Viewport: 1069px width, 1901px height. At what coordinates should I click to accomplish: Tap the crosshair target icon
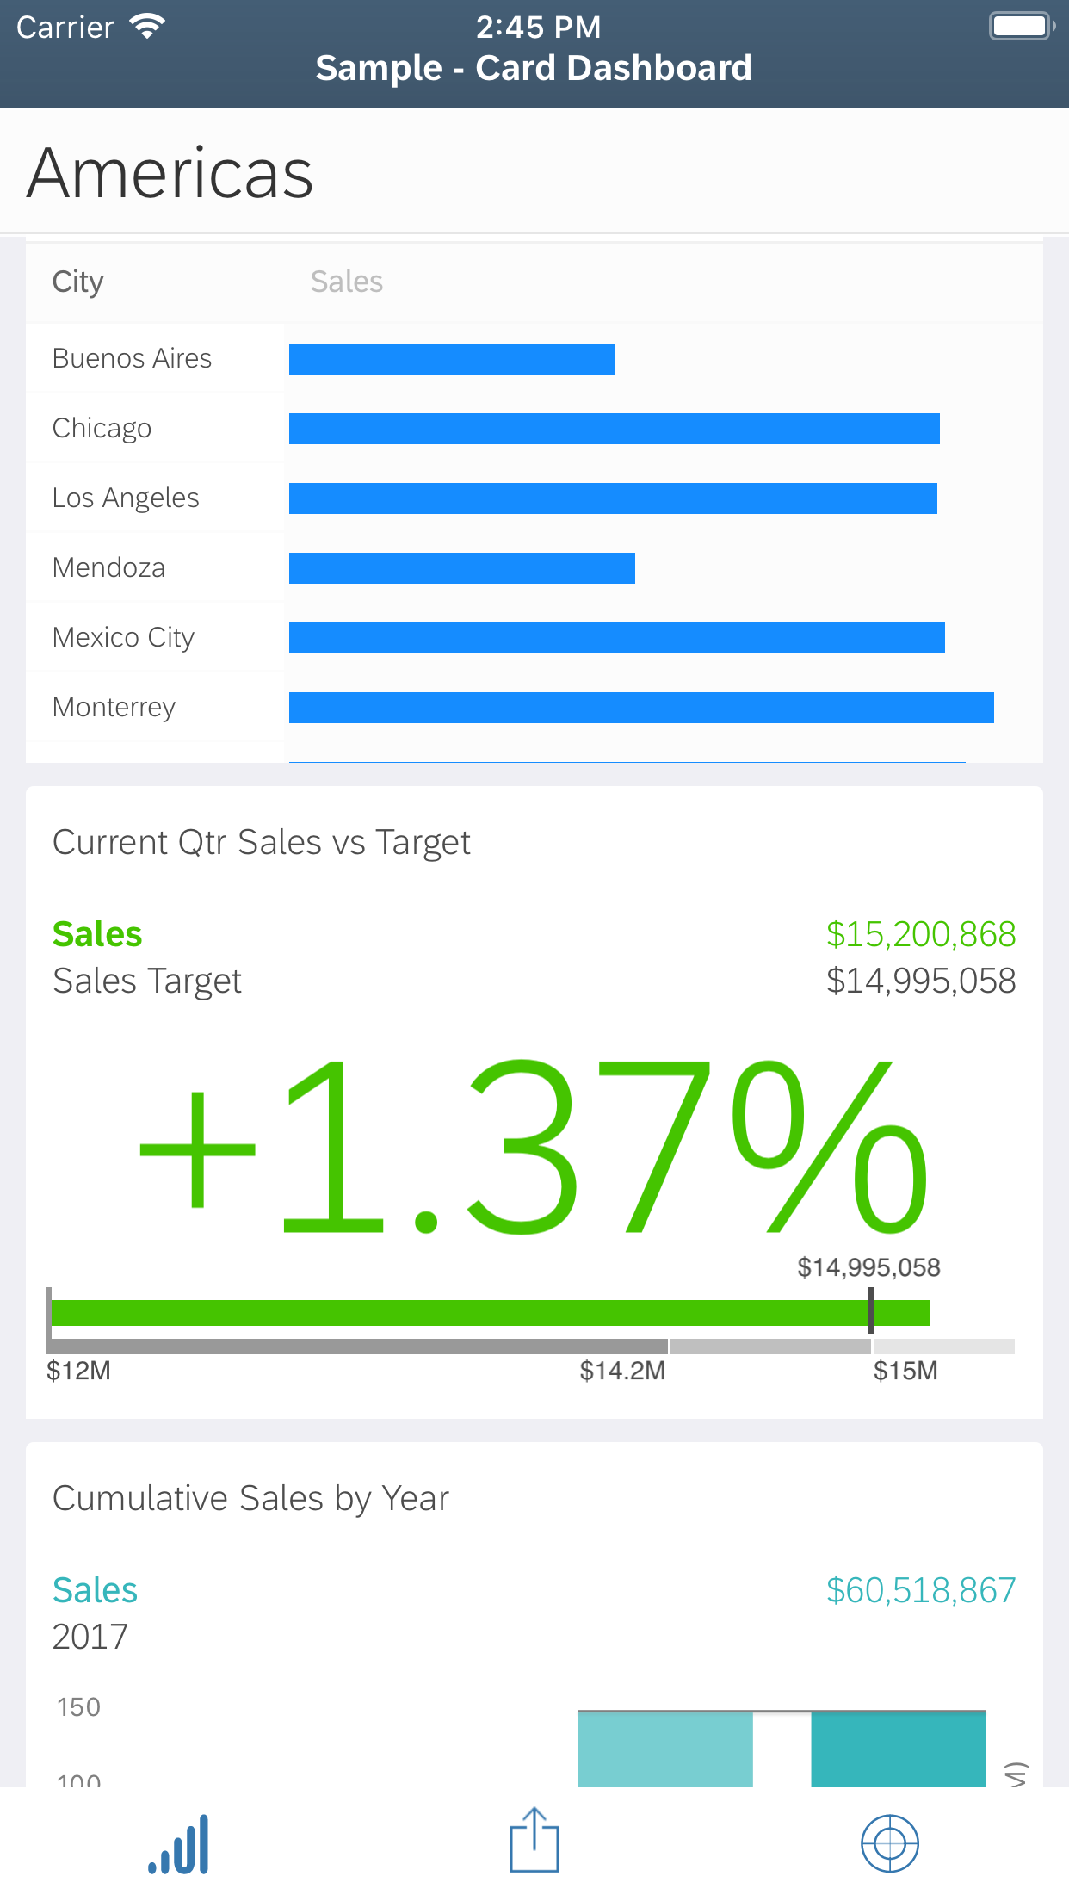[x=890, y=1843]
